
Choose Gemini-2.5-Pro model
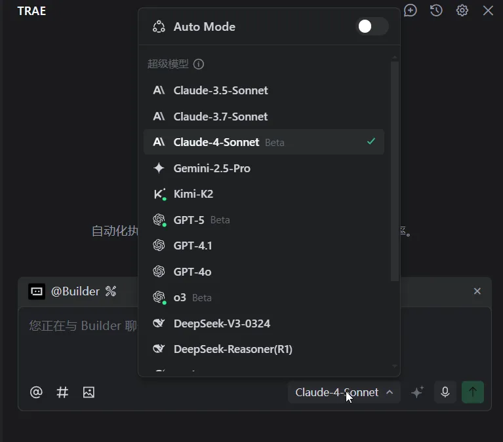(x=212, y=168)
